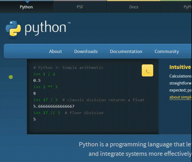Click the '>>> 2 ** 3' code line

pos(45,87)
